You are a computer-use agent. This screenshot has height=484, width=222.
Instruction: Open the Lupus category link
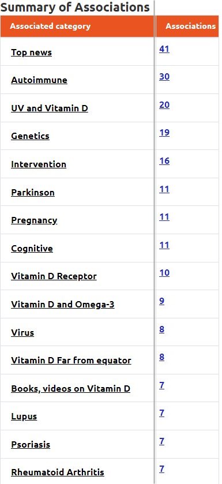tap(24, 417)
